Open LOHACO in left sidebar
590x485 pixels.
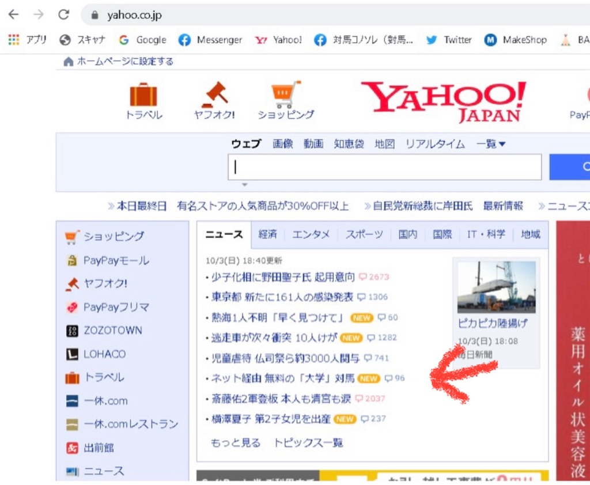tap(96, 354)
